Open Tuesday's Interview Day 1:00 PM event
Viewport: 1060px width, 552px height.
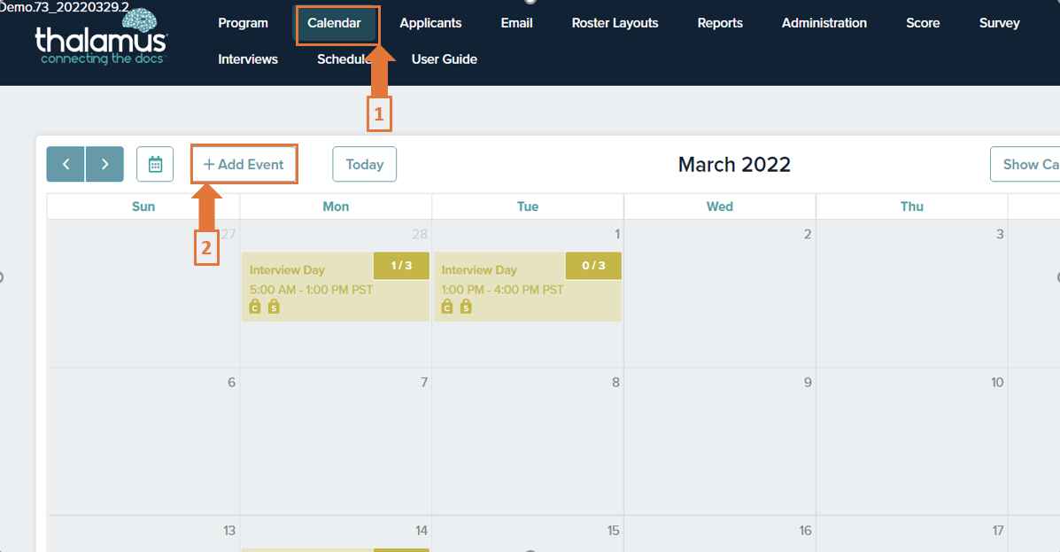pyautogui.click(x=527, y=287)
